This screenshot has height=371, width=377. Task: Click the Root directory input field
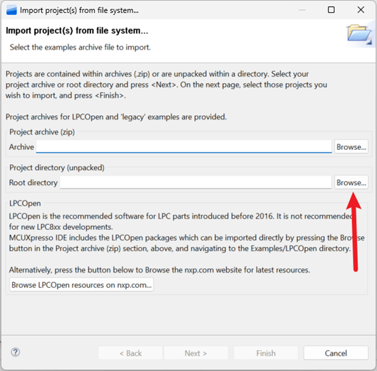[196, 182]
